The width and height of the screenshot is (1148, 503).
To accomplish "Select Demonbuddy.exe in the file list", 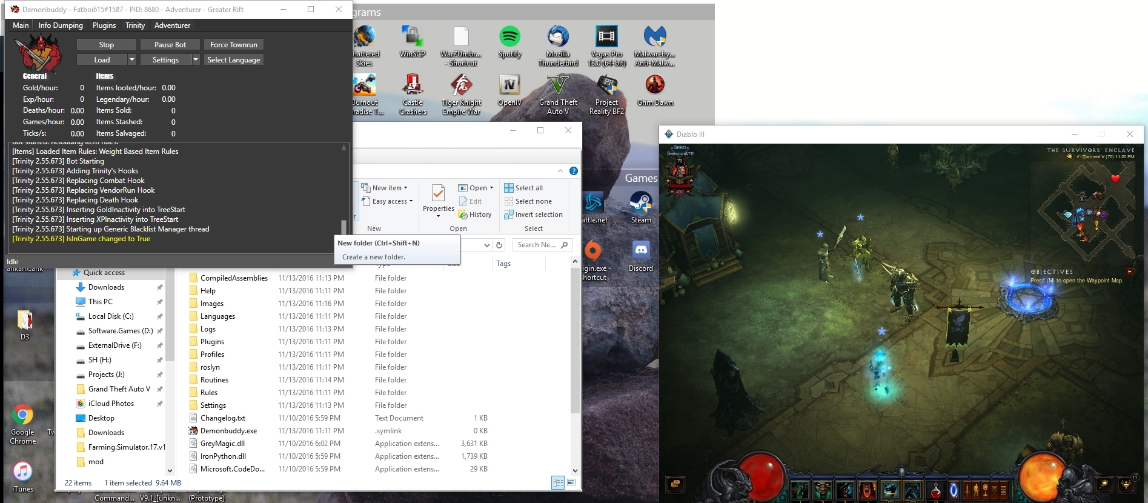I will [x=229, y=431].
